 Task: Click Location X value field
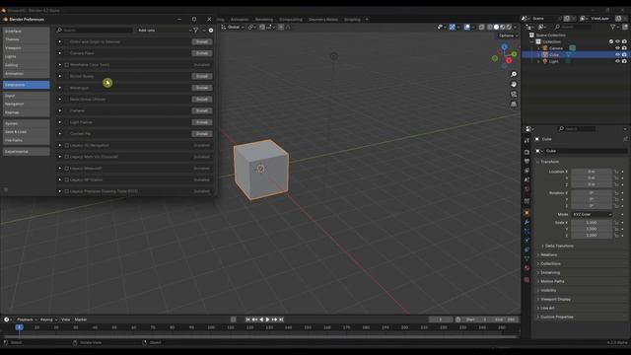point(592,172)
